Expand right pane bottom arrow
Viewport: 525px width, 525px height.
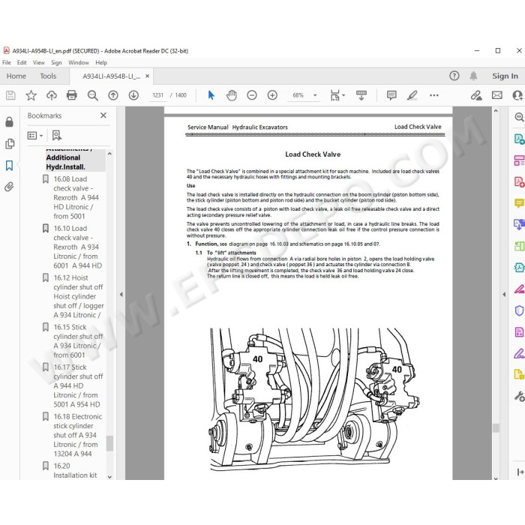[520, 472]
